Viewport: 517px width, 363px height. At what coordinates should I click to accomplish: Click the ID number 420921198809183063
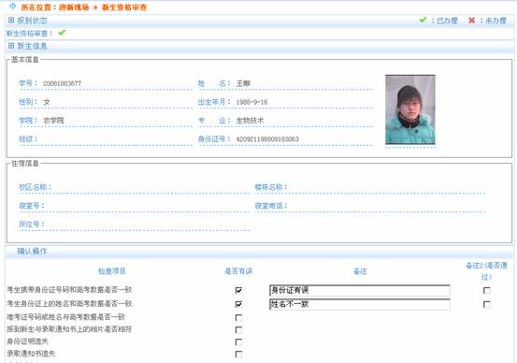pos(267,138)
